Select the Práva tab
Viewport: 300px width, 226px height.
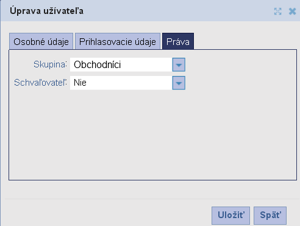pyautogui.click(x=178, y=41)
